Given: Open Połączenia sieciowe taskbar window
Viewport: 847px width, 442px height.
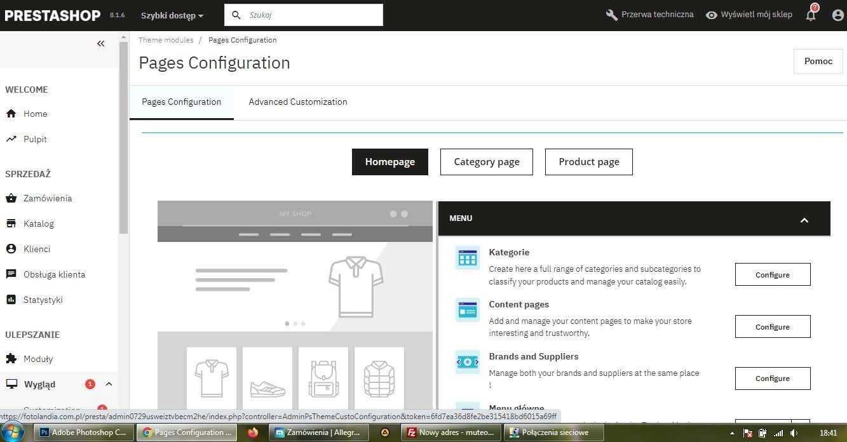Looking at the screenshot, I should pyautogui.click(x=553, y=432).
